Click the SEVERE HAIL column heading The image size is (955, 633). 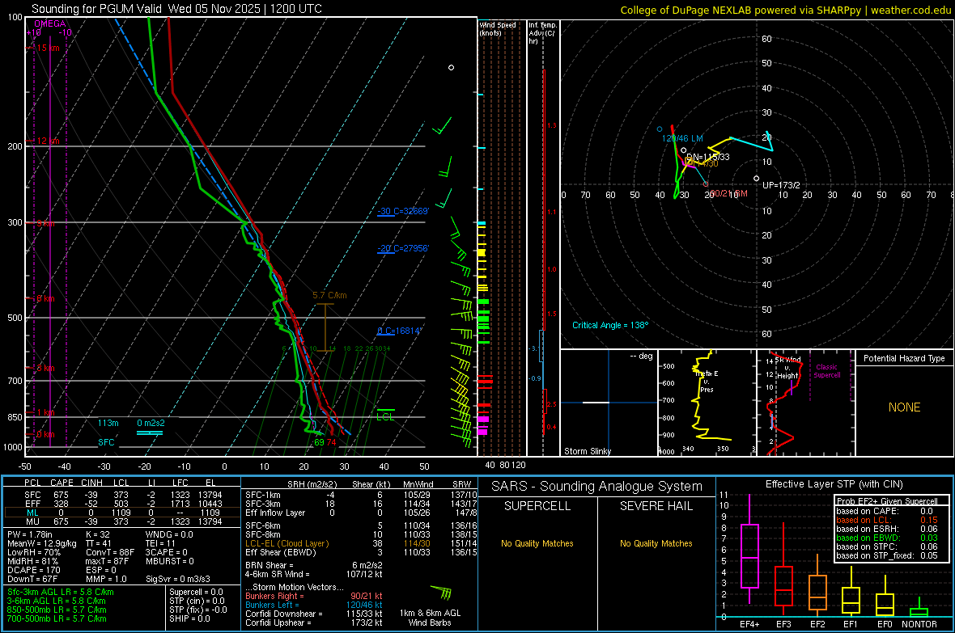click(x=656, y=506)
